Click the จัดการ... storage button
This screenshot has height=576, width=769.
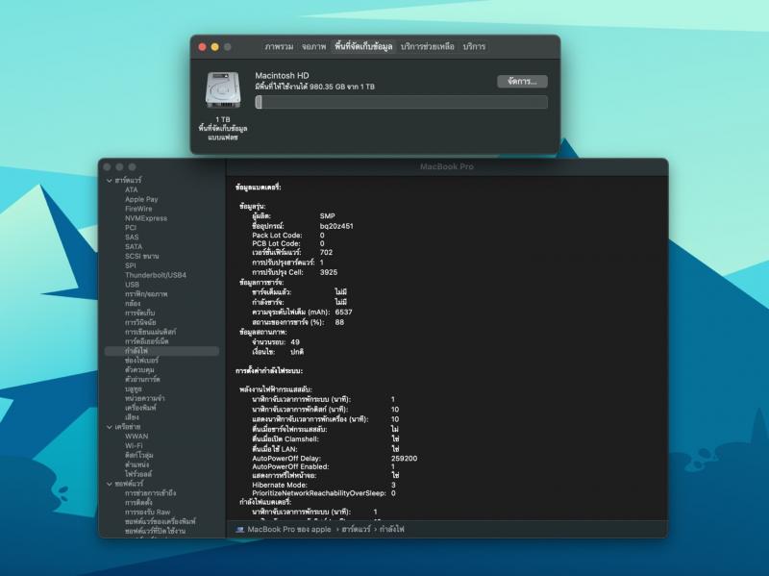[522, 82]
